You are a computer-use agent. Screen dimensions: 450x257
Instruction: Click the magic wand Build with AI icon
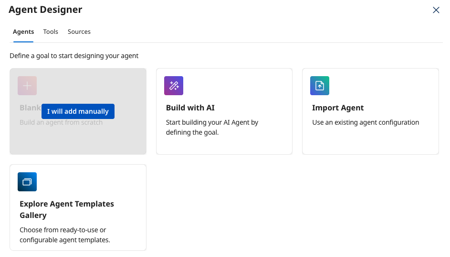pos(174,86)
